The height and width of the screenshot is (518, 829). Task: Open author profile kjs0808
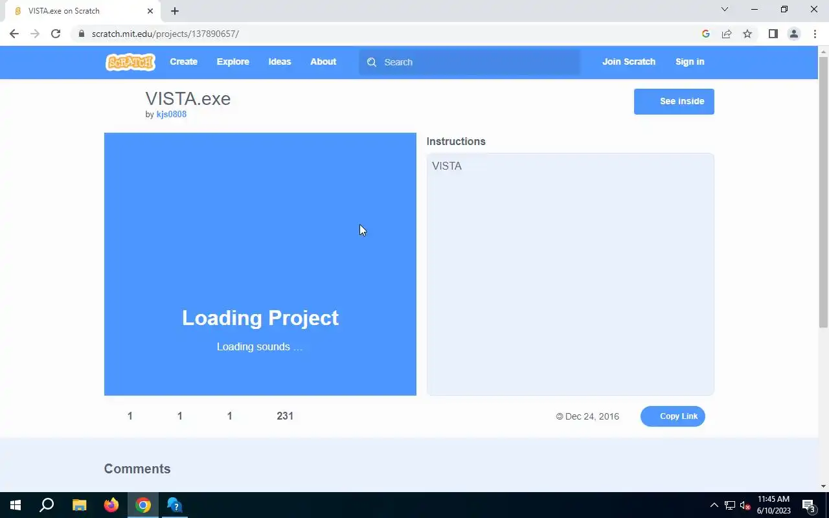pyautogui.click(x=172, y=115)
